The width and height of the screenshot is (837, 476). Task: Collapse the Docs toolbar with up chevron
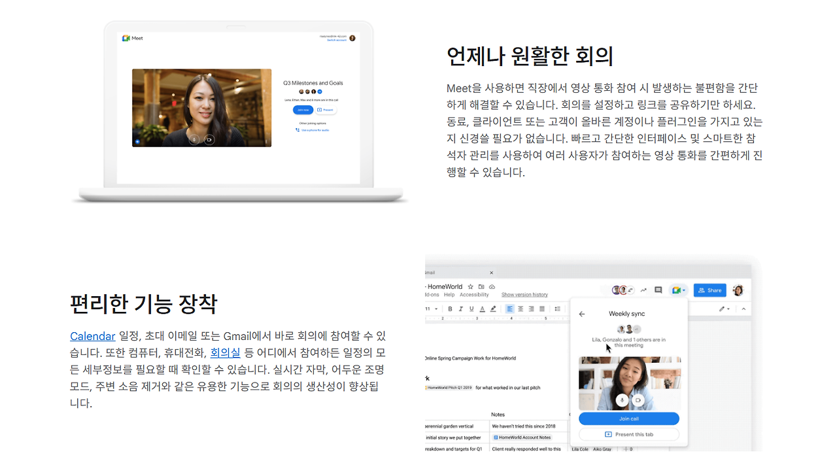(743, 309)
